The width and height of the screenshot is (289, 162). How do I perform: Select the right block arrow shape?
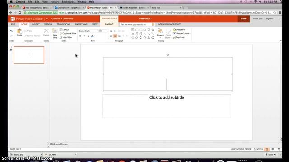pos(133,38)
